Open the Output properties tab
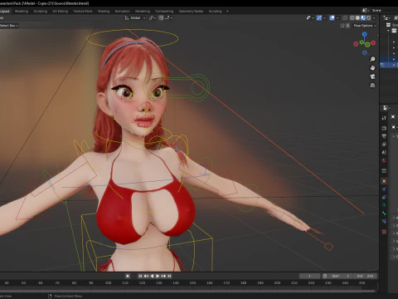Screen dimensions: 398x299 pyautogui.click(x=384, y=136)
